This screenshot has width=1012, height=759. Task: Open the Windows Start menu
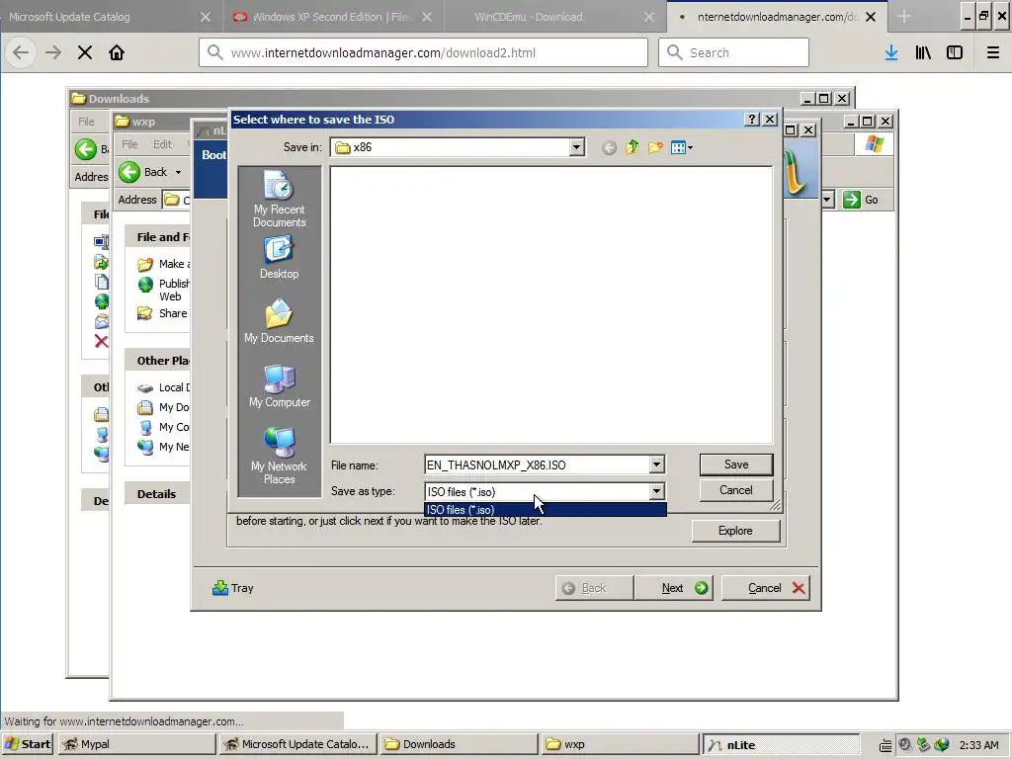click(x=28, y=744)
